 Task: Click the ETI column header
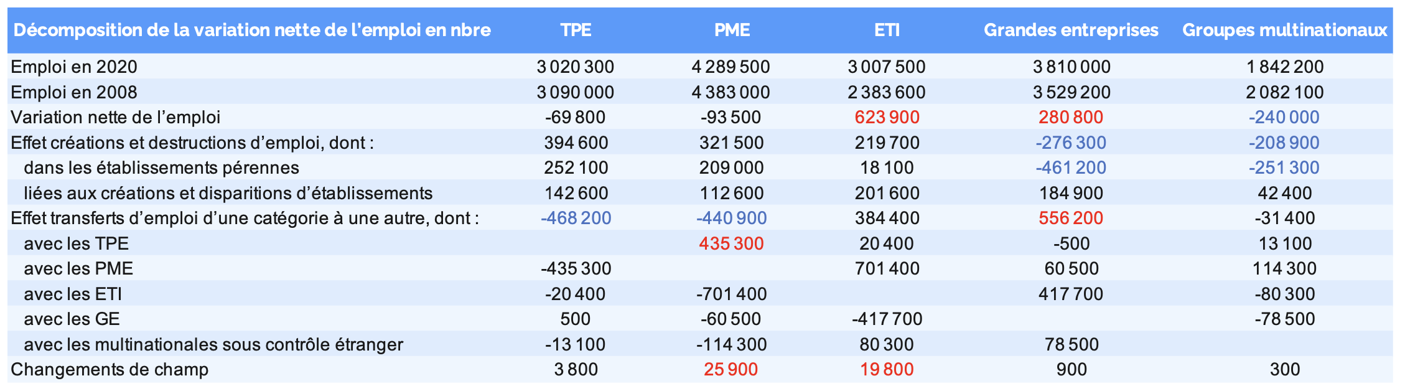point(887,30)
